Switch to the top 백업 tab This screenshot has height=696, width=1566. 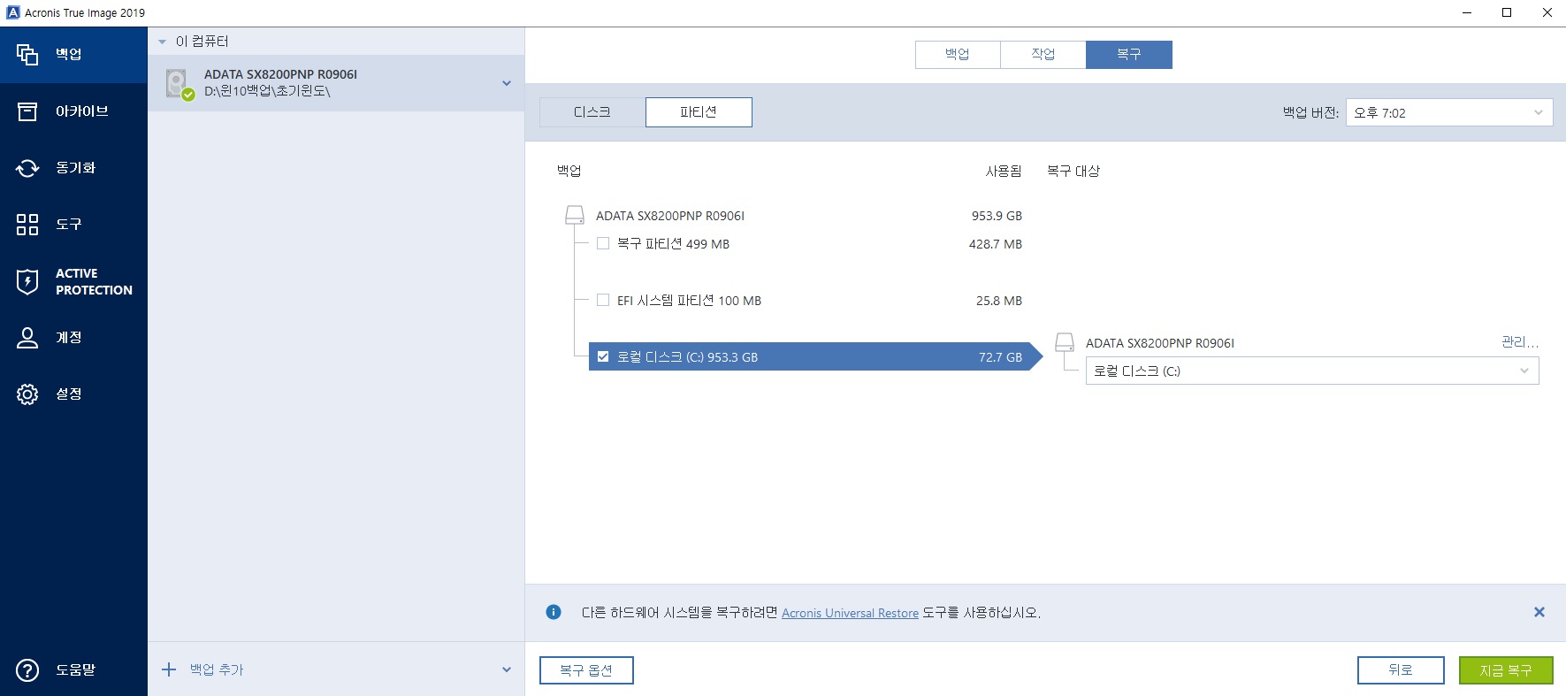958,54
